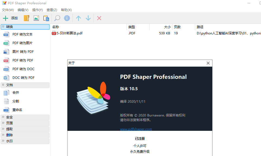Click the JPG icon for PDF to image
Viewport: 261px width, 156px height.
pyautogui.click(x=6, y=43)
